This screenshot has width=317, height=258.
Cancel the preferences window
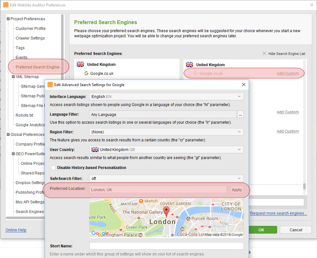click(x=296, y=230)
